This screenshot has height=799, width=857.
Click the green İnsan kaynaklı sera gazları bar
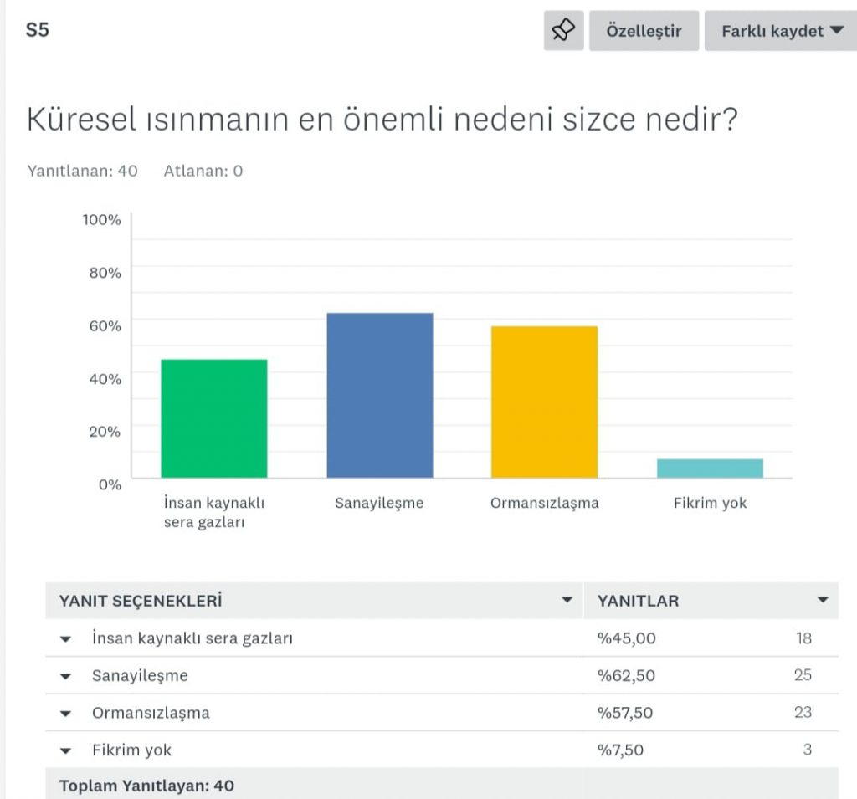click(213, 418)
